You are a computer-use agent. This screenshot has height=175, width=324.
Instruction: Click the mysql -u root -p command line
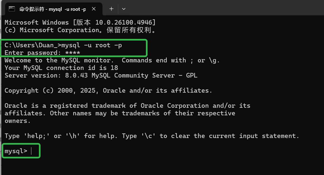click(x=63, y=45)
